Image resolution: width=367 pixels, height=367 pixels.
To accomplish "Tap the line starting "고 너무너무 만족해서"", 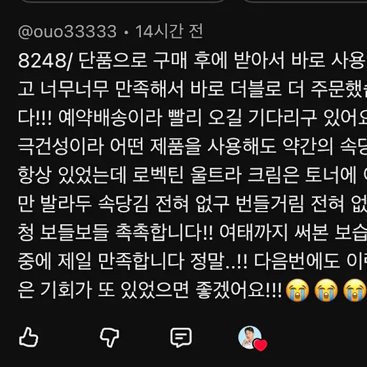I will point(193,89).
